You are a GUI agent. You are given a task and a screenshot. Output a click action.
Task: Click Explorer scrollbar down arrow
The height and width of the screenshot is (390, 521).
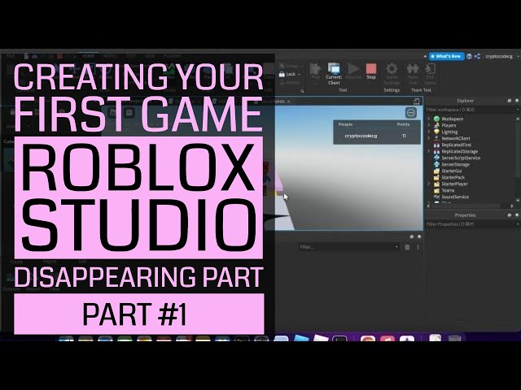point(518,201)
